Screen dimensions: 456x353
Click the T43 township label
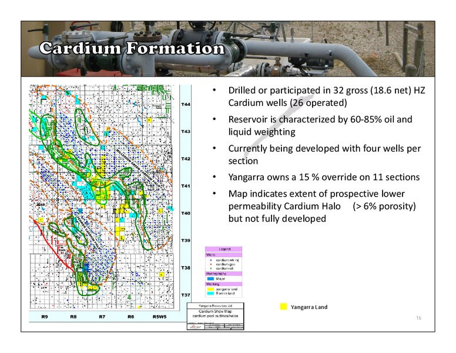pos(186,131)
